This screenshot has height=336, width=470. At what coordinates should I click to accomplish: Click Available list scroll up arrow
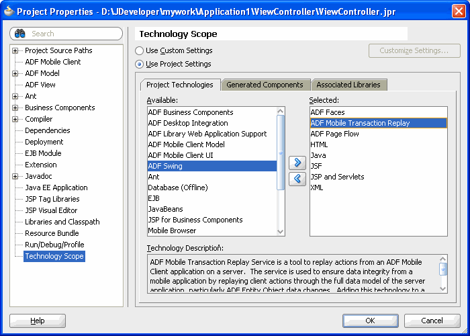(x=280, y=112)
